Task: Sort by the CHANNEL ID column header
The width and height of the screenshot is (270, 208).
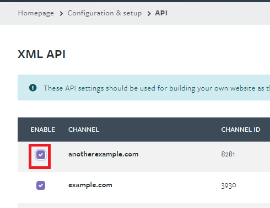Action: (x=241, y=130)
